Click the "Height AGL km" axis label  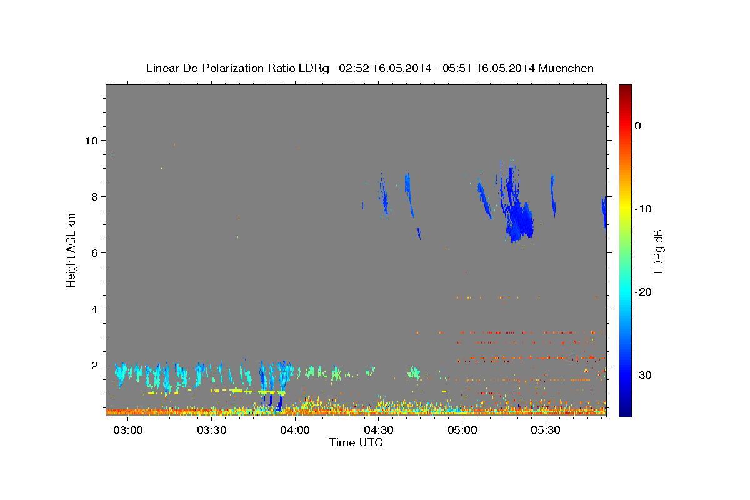click(x=72, y=250)
